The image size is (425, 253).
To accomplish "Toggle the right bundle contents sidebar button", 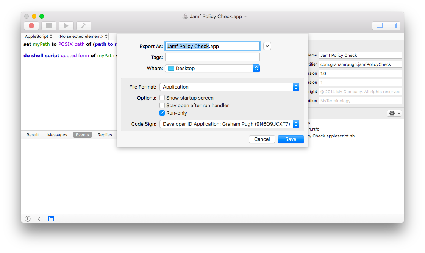I will (393, 26).
